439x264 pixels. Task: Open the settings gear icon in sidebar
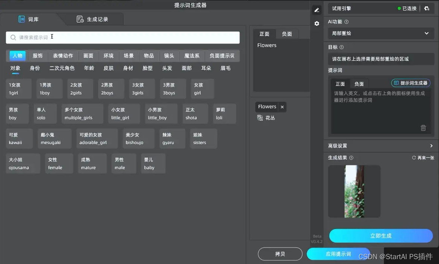(x=316, y=24)
